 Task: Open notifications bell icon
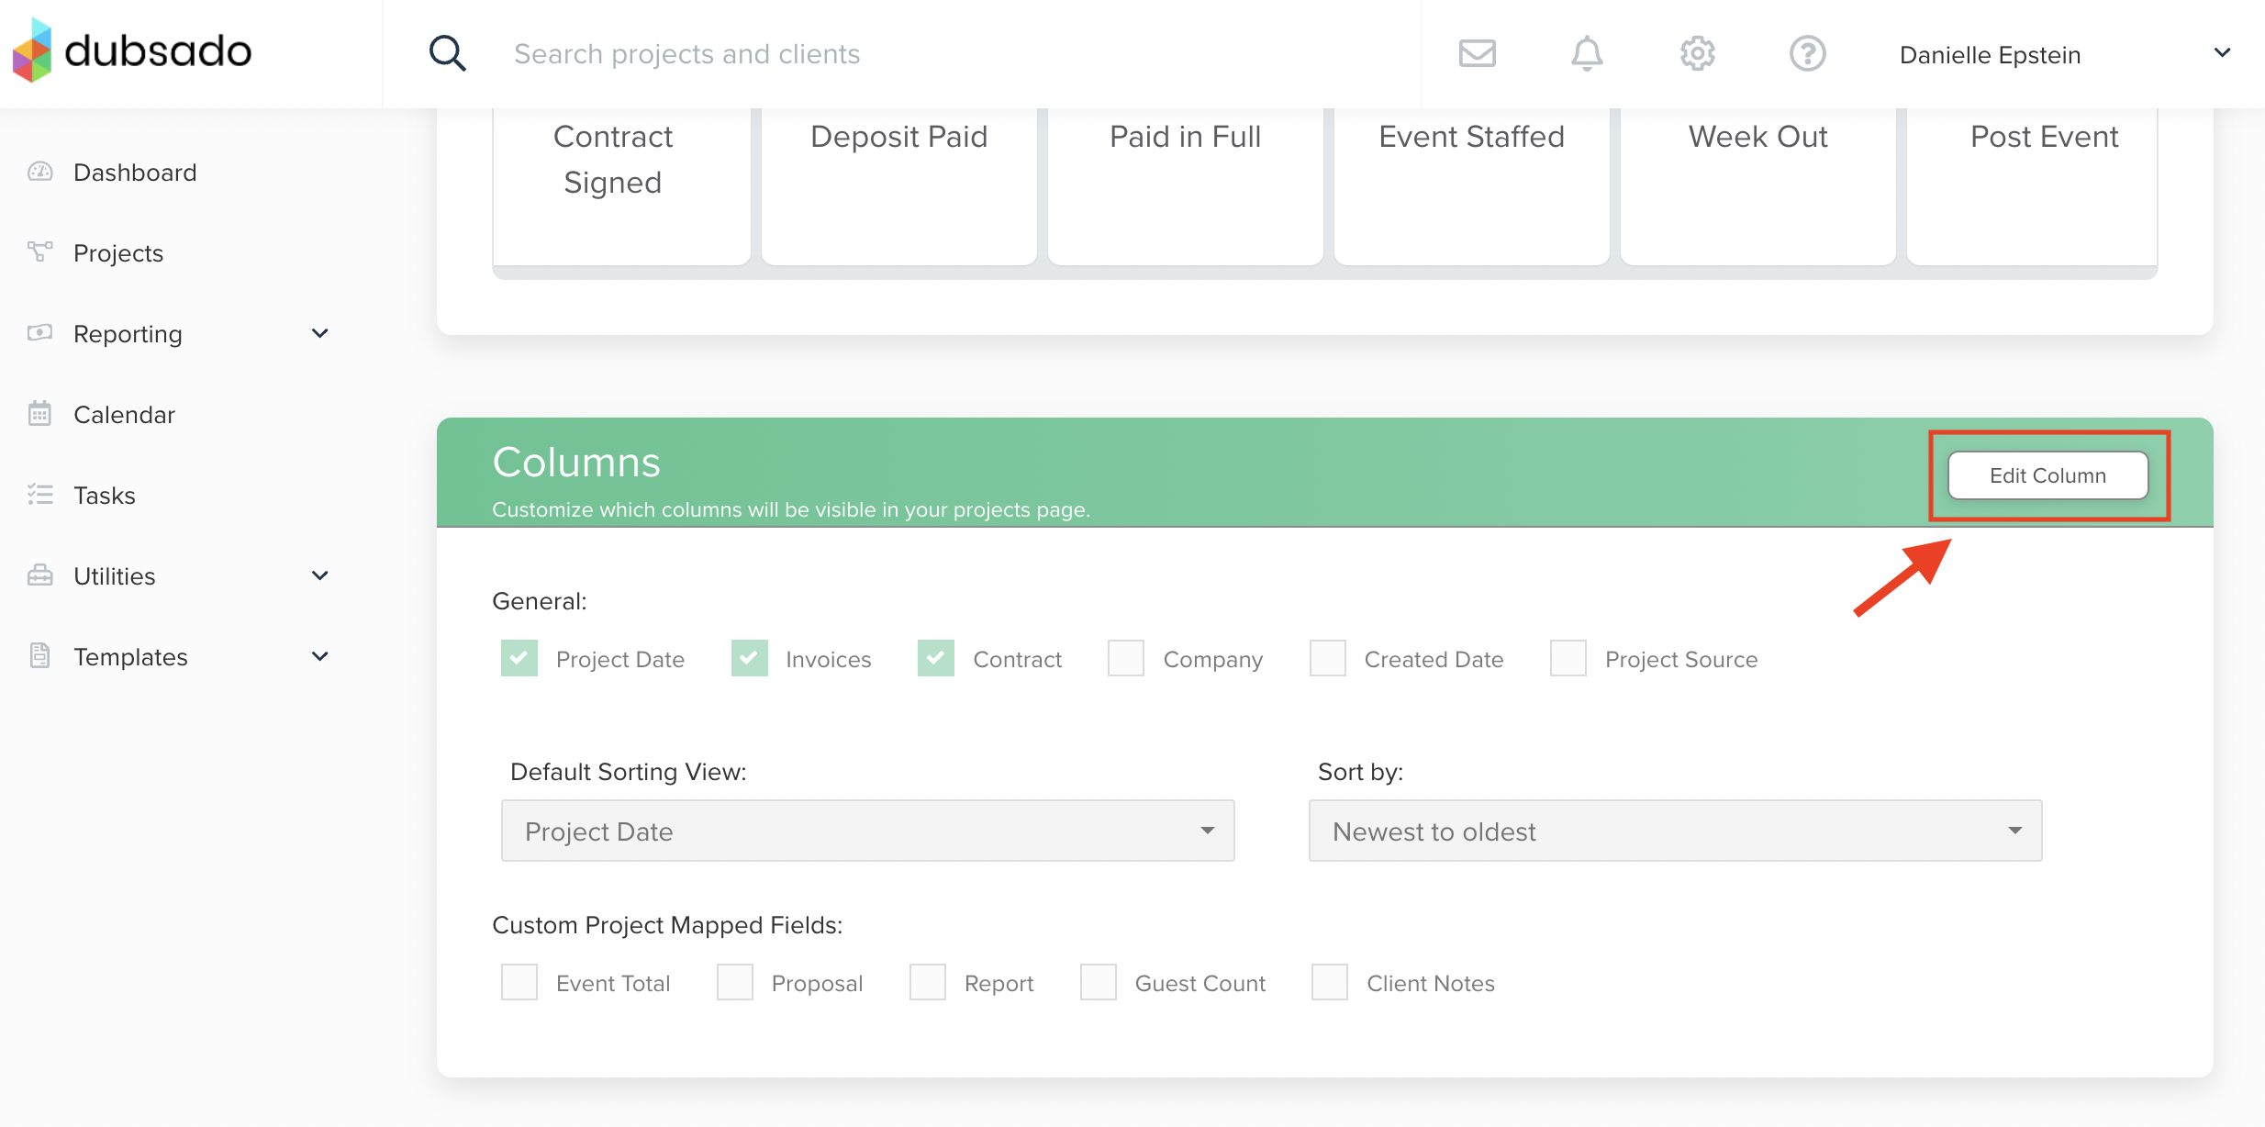(x=1586, y=53)
